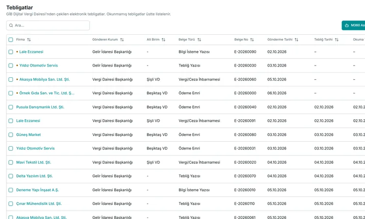Screen dimensions: 365x219
Task: Click the M360 button robot icon
Action: [347, 25]
